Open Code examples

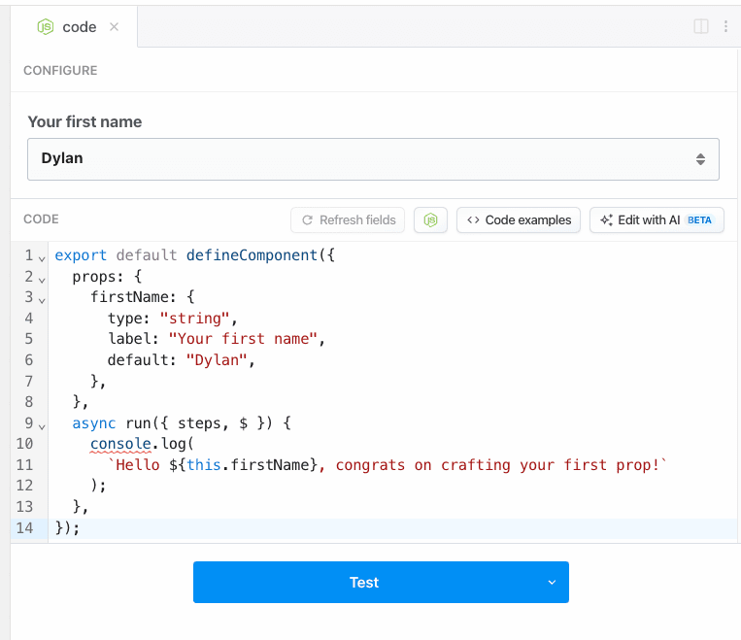tap(519, 220)
